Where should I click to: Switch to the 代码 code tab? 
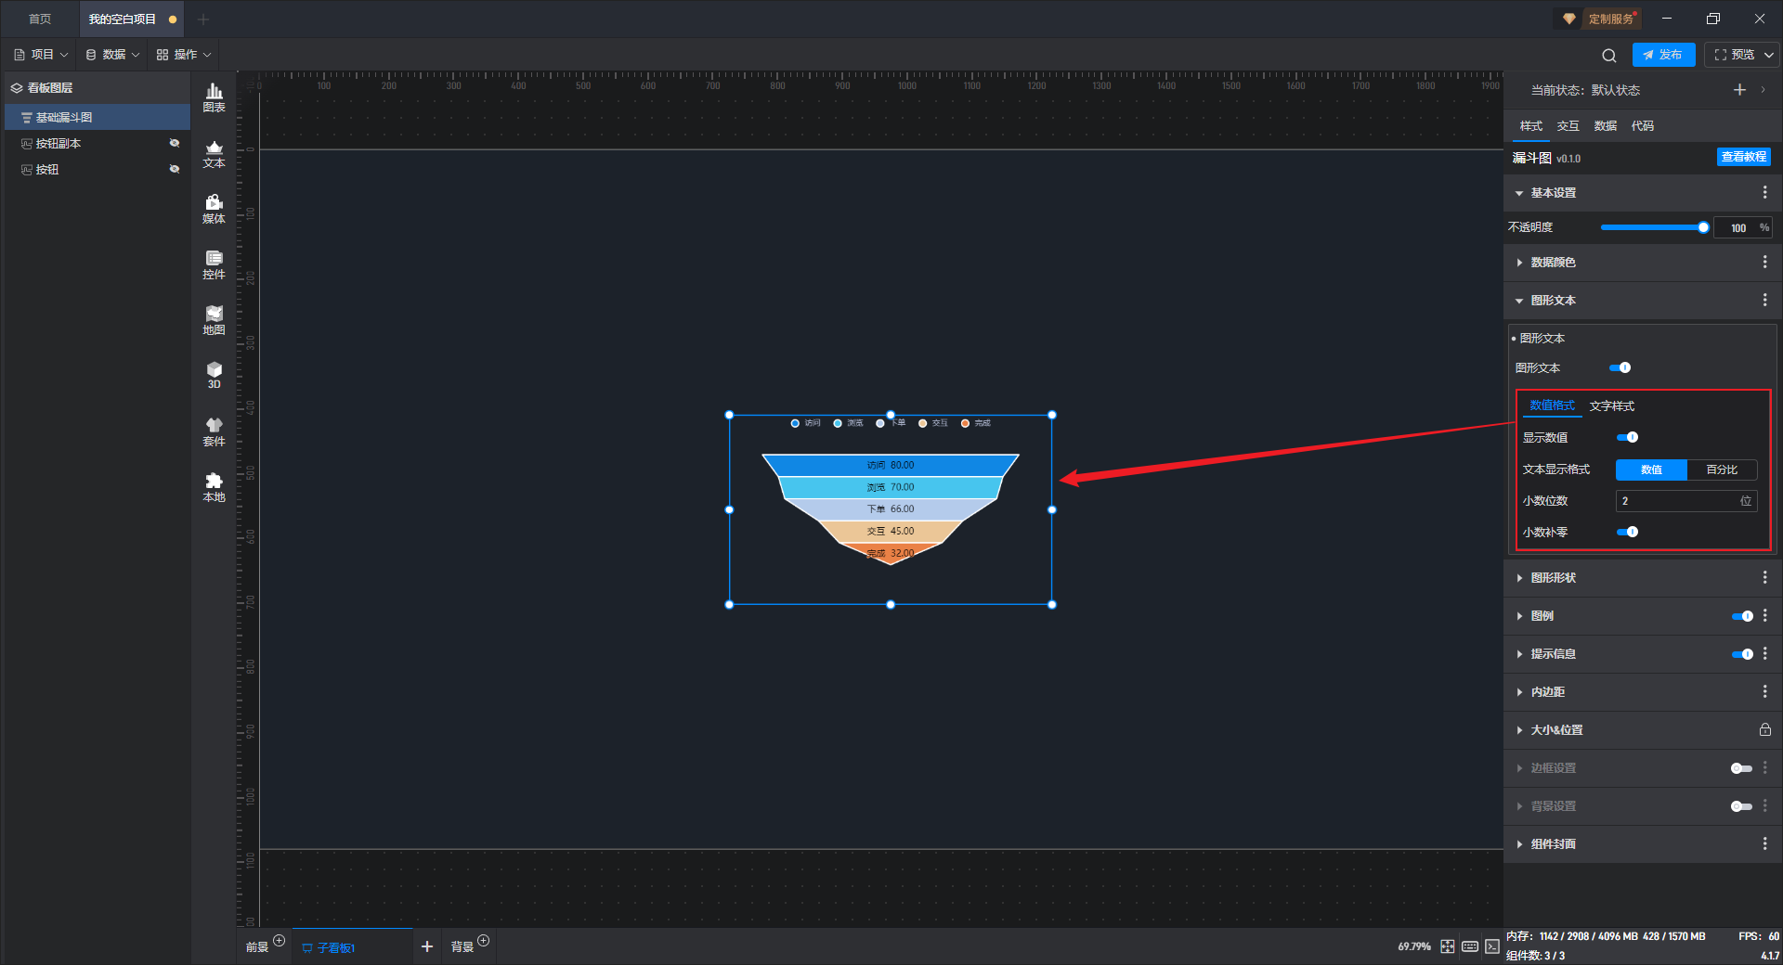tap(1642, 126)
